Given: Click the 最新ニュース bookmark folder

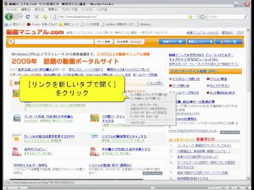Looking at the screenshot, I should [x=69, y=24].
